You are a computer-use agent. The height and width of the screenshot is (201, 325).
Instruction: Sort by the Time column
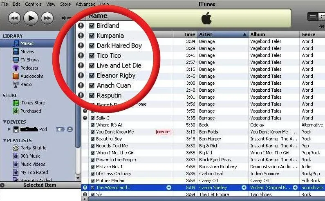(x=185, y=34)
